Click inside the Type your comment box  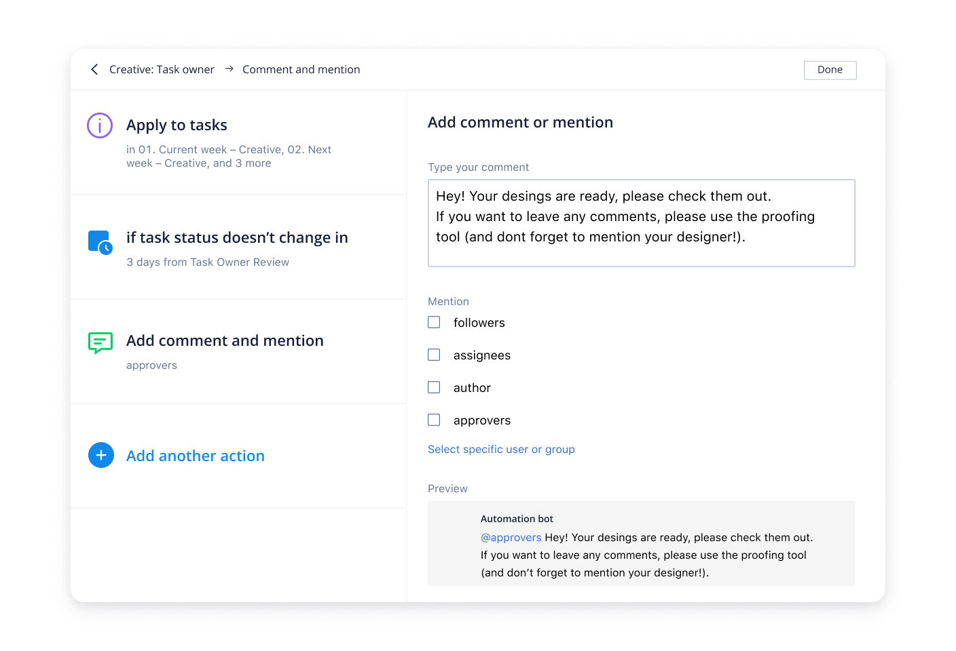tap(641, 223)
